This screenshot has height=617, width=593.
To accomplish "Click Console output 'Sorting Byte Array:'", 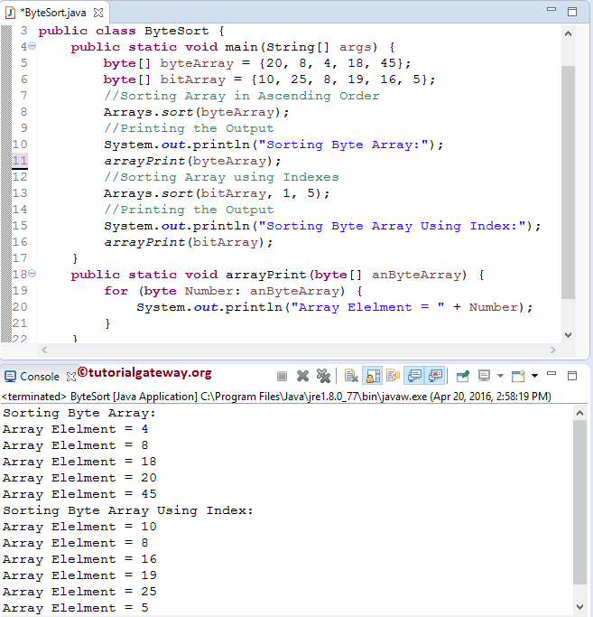I will (79, 413).
